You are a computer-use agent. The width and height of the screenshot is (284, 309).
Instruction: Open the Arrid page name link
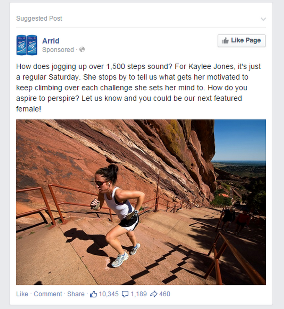pyautogui.click(x=51, y=41)
